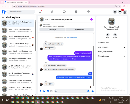Expand Media, files and links section
Screen dimensions: 130x104
pos(112,52)
